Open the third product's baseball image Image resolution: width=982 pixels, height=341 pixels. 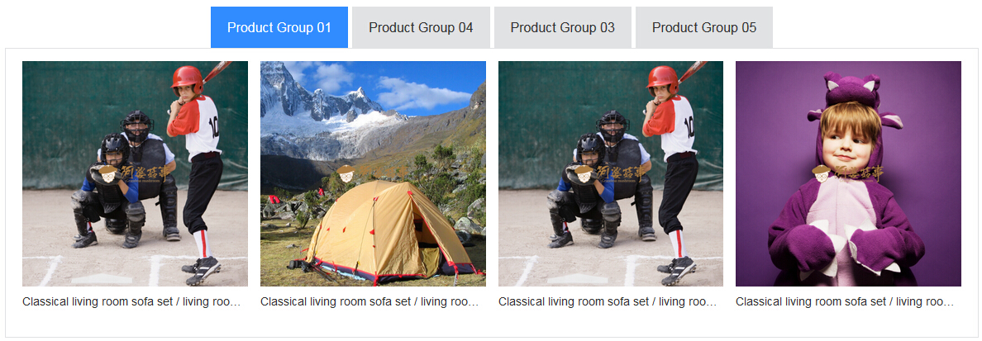[611, 173]
